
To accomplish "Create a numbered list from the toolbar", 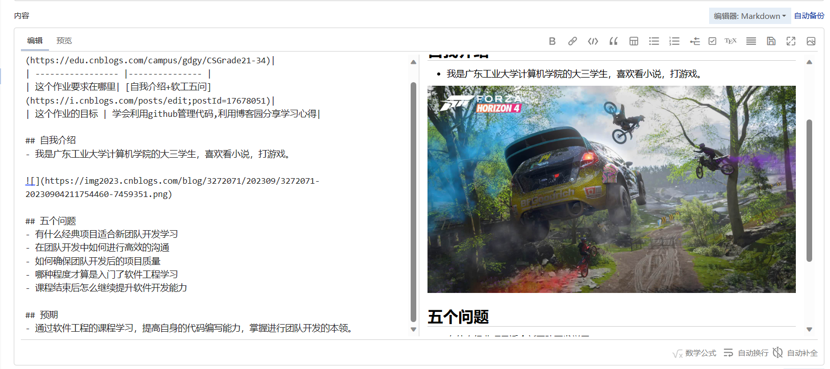I will click(674, 41).
